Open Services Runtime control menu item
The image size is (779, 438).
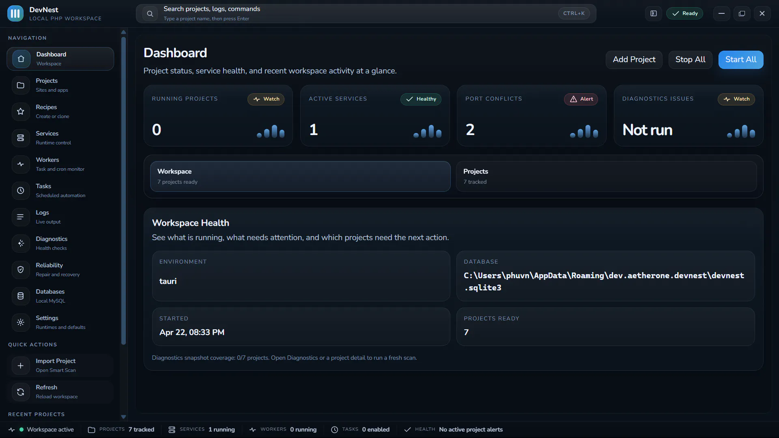click(60, 138)
